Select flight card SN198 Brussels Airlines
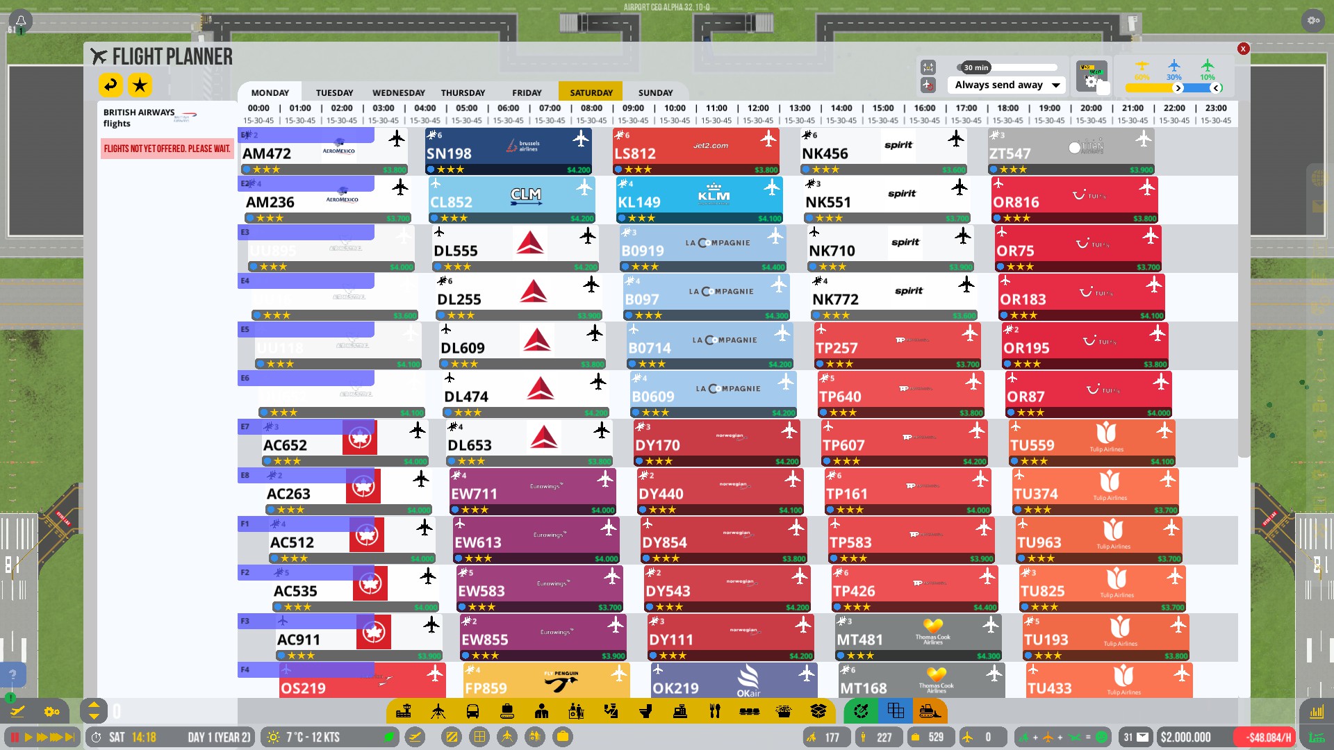 [509, 151]
